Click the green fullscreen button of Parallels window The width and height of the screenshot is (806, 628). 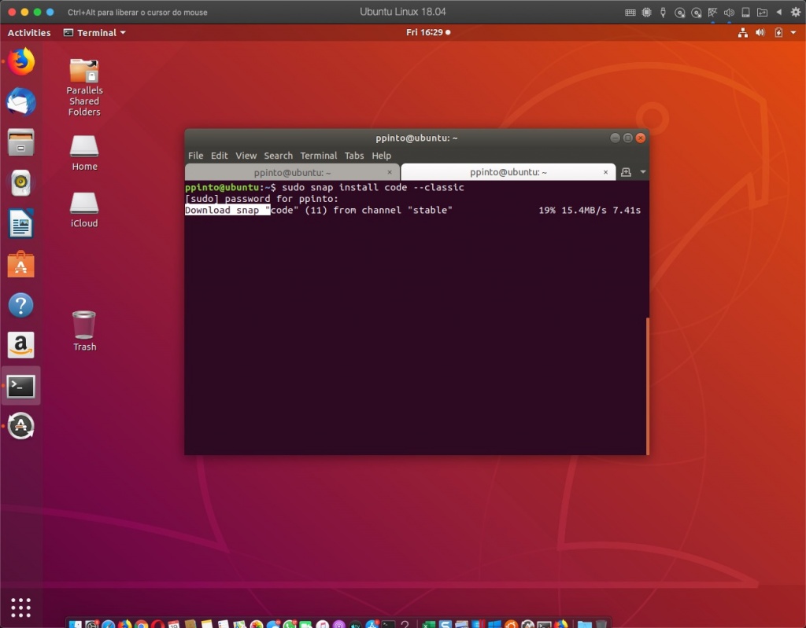click(x=37, y=12)
